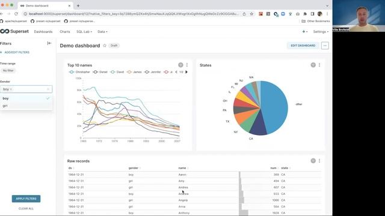This screenshot has width=385, height=216.
Task: Go to the next legend page
Action: click(x=186, y=72)
